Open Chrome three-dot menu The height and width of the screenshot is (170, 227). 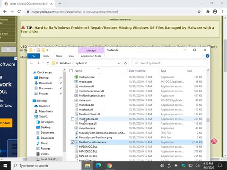[222, 11]
